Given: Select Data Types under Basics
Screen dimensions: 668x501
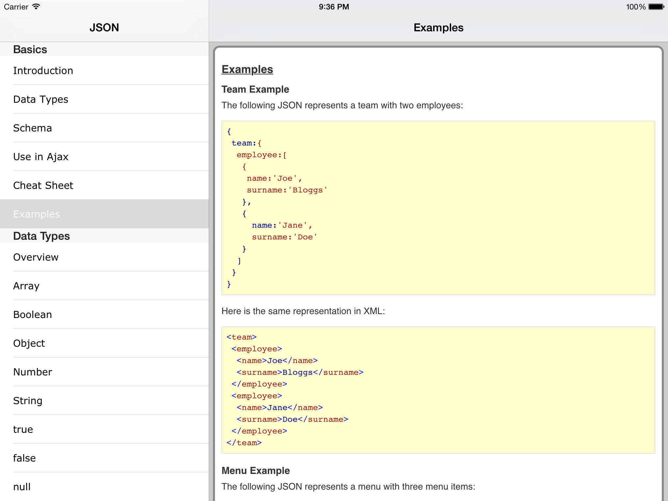Looking at the screenshot, I should (x=41, y=99).
